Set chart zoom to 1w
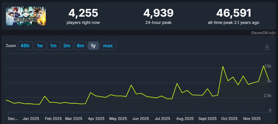The image size is (278, 124). pyautogui.click(x=40, y=46)
